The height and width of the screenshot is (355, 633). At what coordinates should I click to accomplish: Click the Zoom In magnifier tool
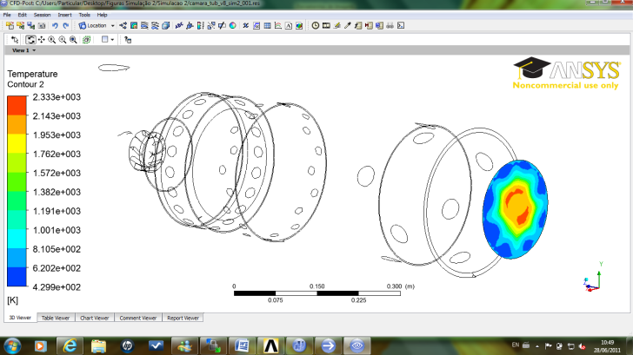click(52, 39)
